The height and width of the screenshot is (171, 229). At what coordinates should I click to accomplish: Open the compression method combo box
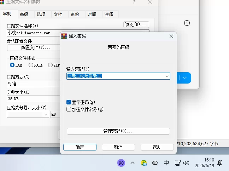pos(33,84)
